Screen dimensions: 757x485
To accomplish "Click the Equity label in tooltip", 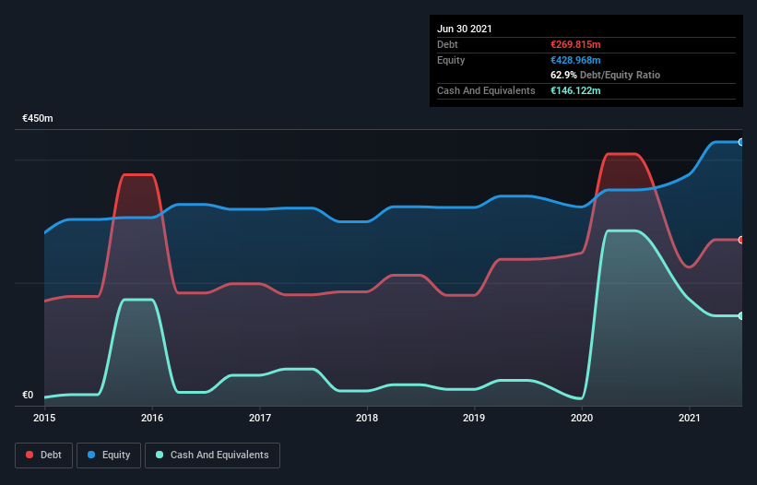I will pos(451,60).
